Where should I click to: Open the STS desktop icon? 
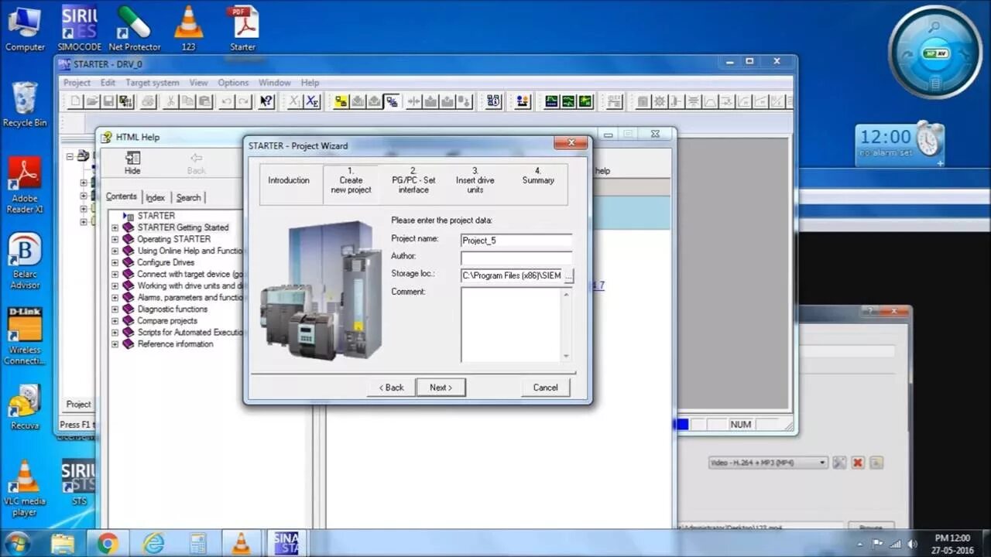[79, 482]
